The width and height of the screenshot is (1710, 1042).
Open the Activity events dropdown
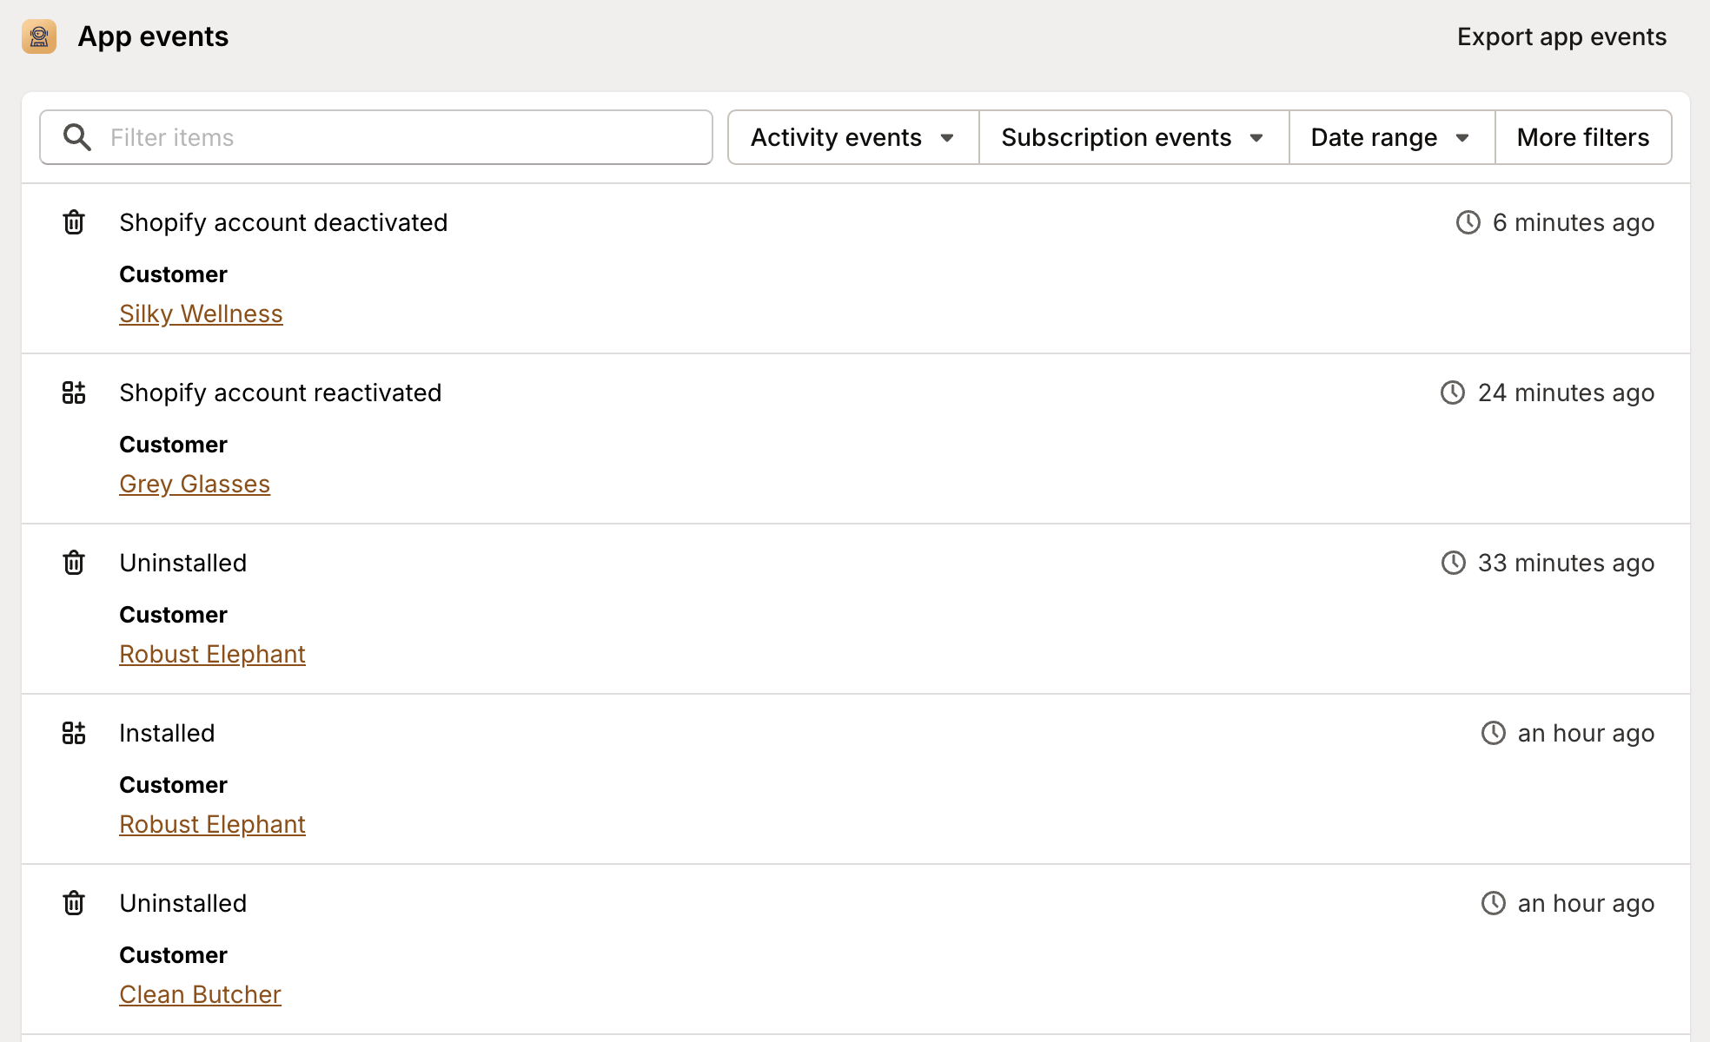(x=852, y=137)
